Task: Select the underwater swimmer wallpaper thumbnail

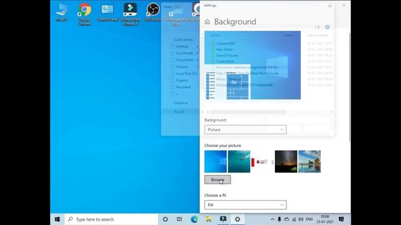Action: click(x=239, y=161)
